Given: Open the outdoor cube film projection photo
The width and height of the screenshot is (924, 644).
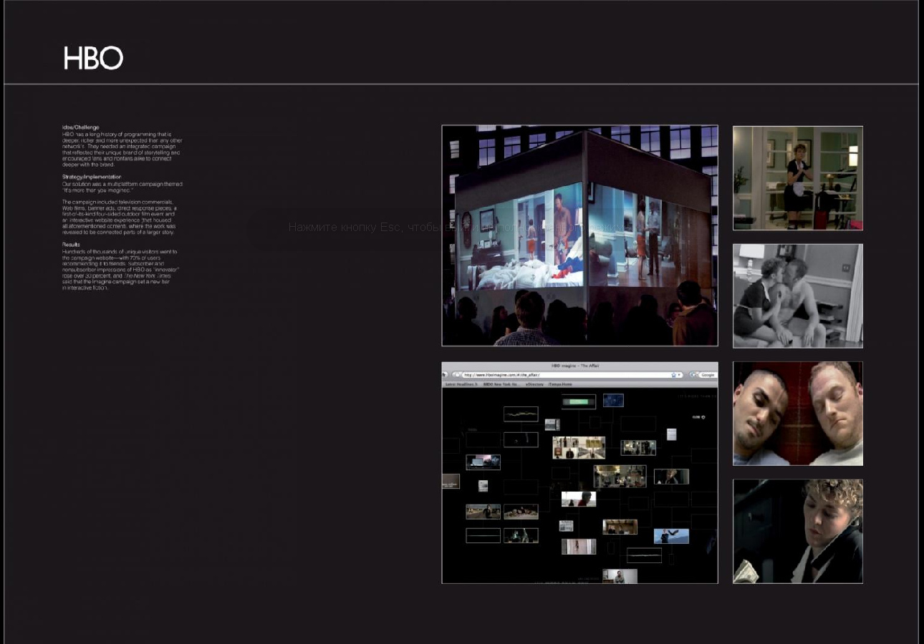Looking at the screenshot, I should pyautogui.click(x=579, y=235).
